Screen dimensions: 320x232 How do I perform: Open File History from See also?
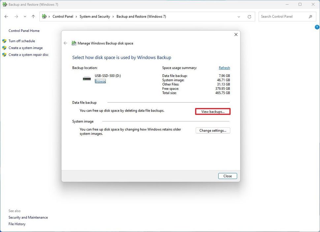[17, 224]
